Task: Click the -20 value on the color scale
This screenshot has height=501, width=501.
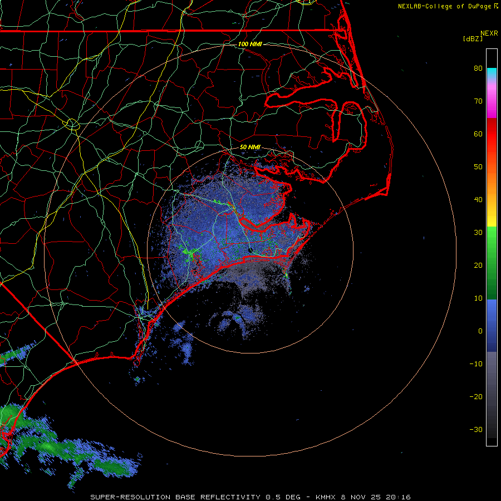Action: click(476, 397)
